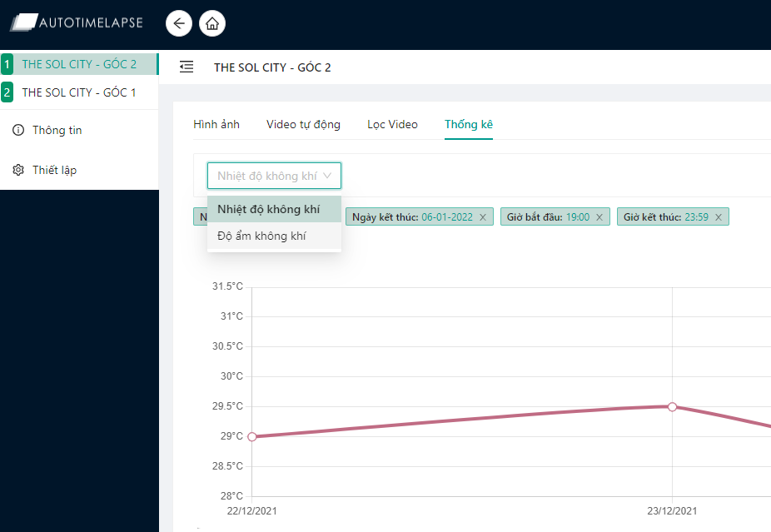Click the AUTOTIMELAPSE logo
The height and width of the screenshot is (532, 771).
(x=77, y=22)
